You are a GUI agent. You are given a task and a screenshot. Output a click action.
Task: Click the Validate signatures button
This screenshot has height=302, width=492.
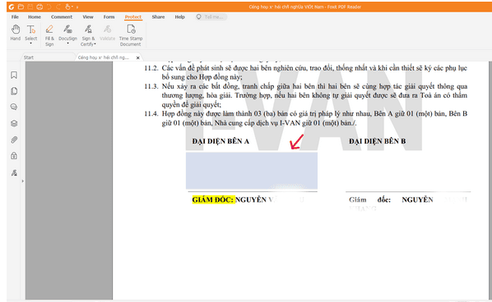(x=107, y=33)
